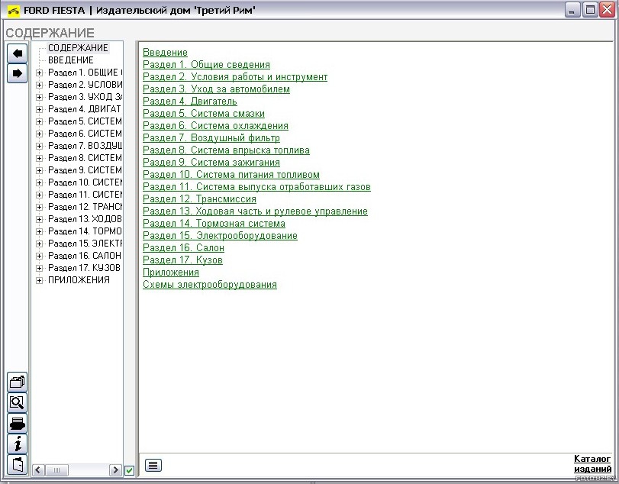Open link Раздел 12. Трансмиссия
The width and height of the screenshot is (619, 484).
click(199, 199)
